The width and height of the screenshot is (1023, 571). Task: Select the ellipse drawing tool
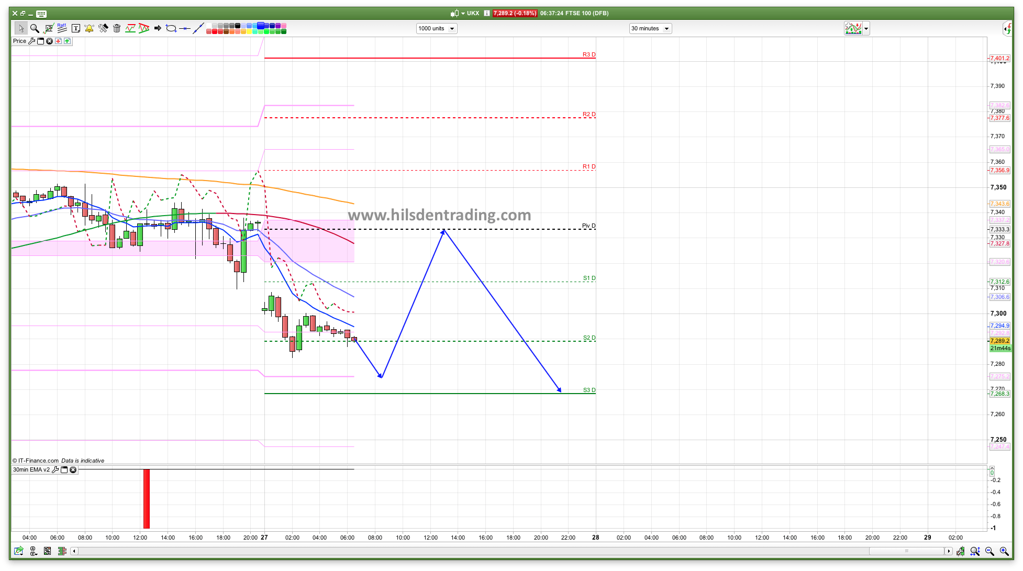click(x=171, y=28)
